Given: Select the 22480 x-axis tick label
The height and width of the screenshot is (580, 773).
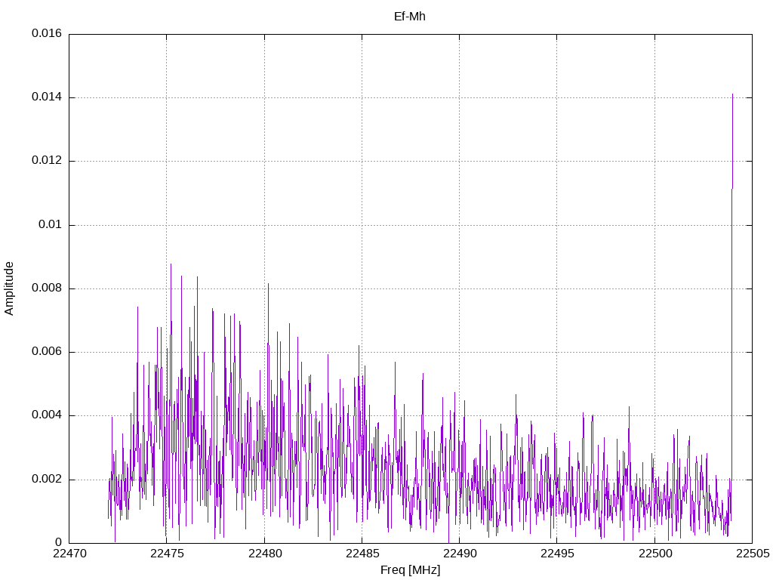Looking at the screenshot, I should click(264, 554).
